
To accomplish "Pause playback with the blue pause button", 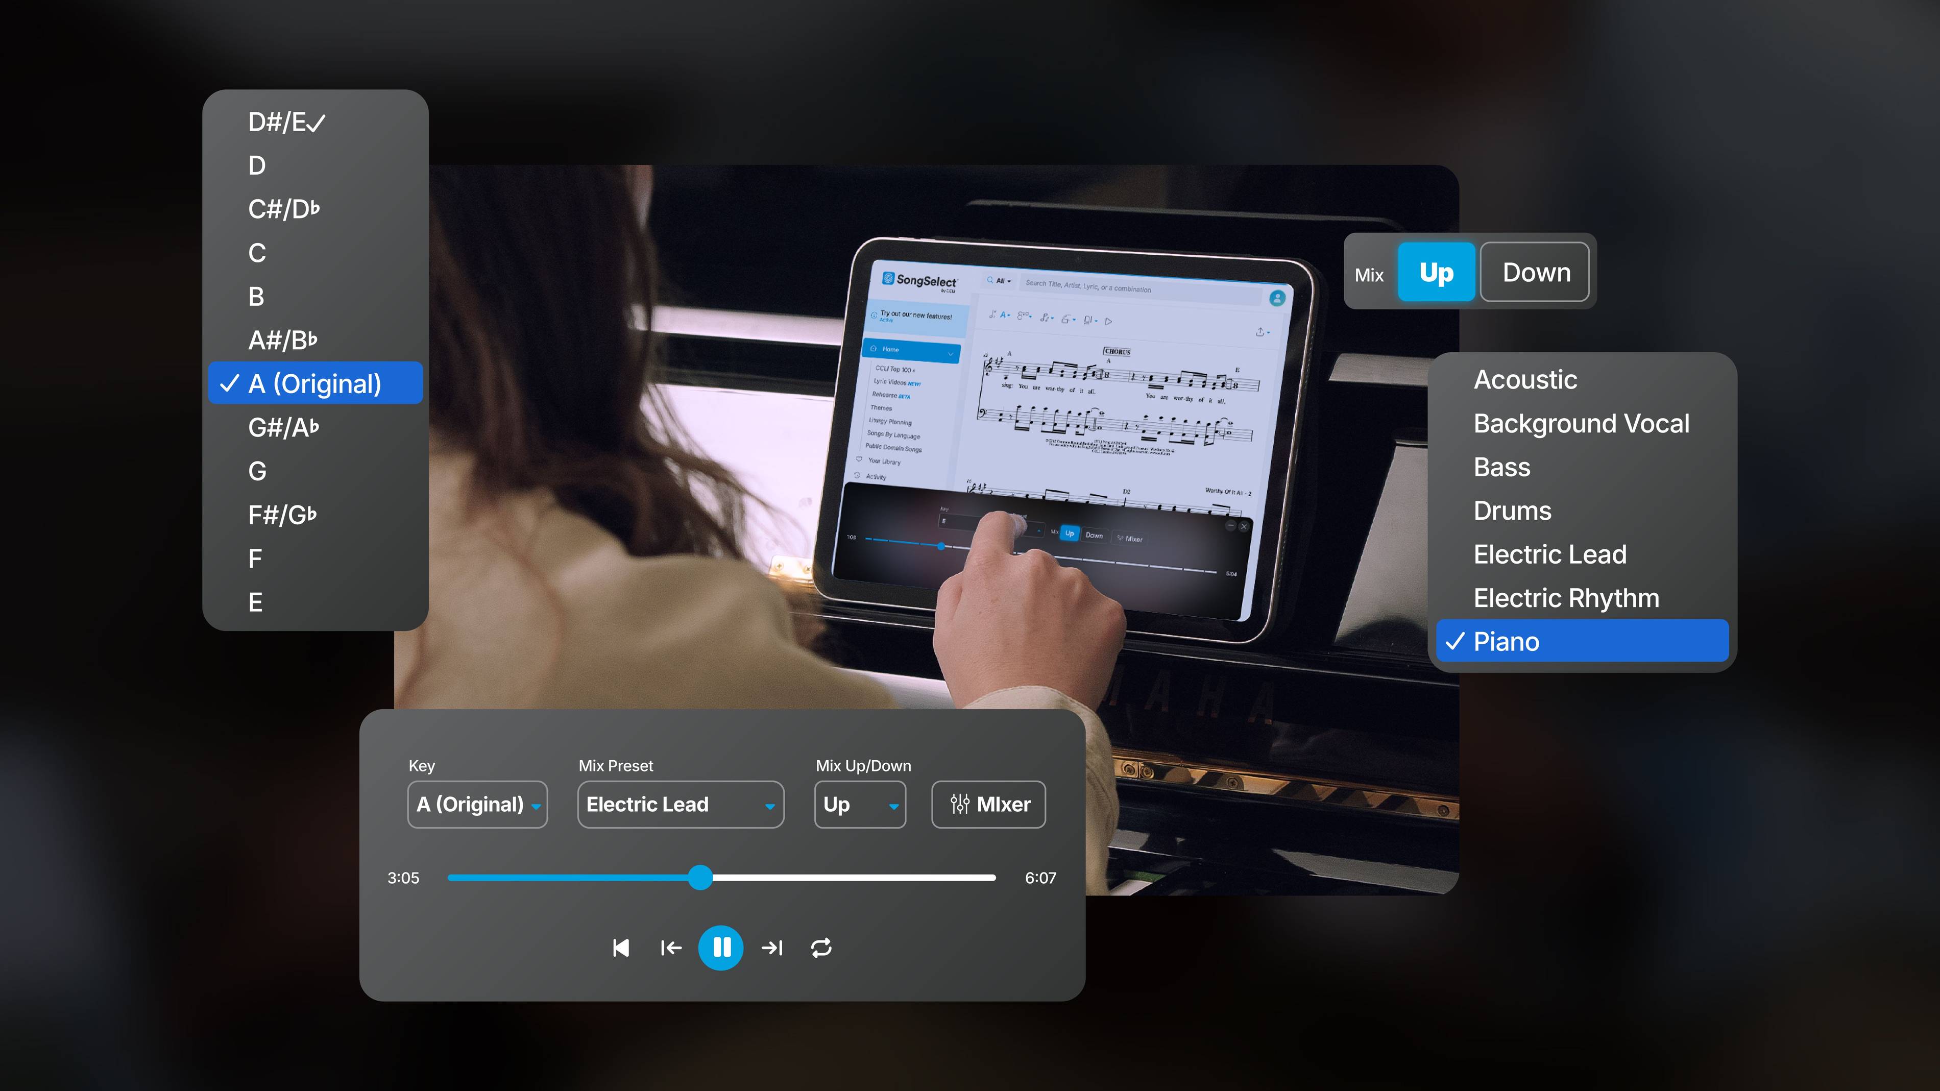I will 721,947.
